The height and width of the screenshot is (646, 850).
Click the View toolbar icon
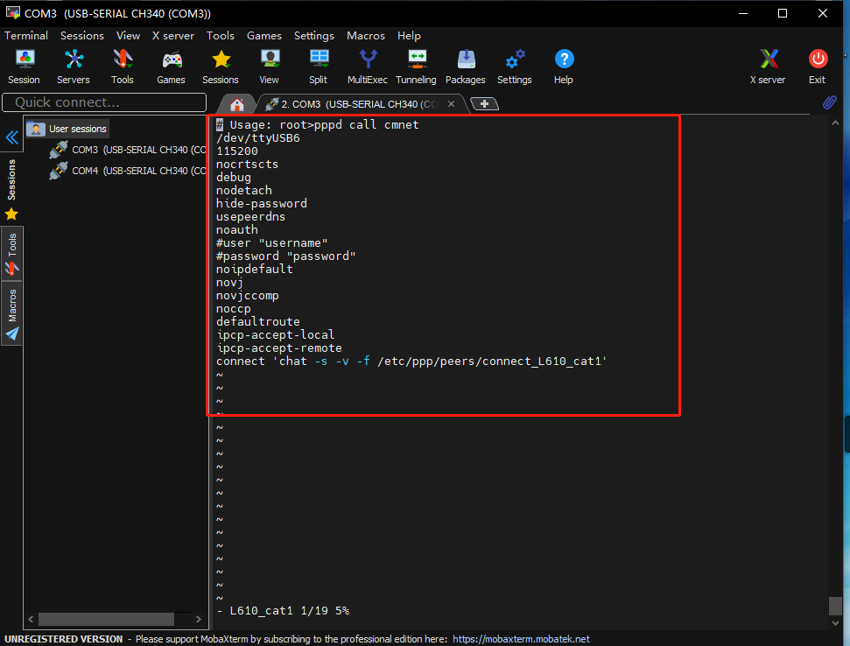[270, 67]
